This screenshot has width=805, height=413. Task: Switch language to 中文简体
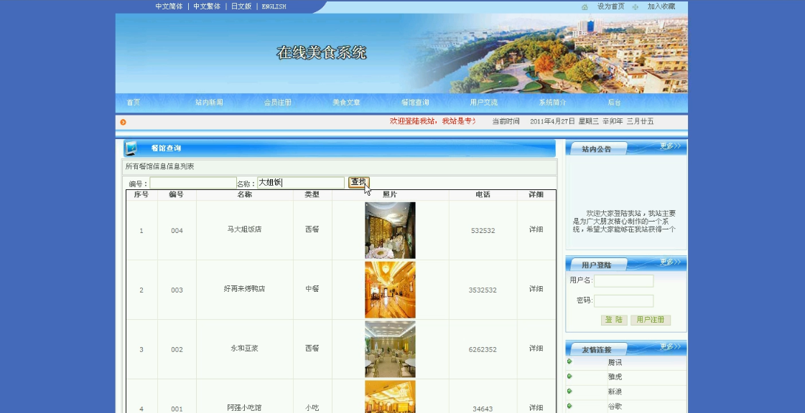(x=169, y=6)
